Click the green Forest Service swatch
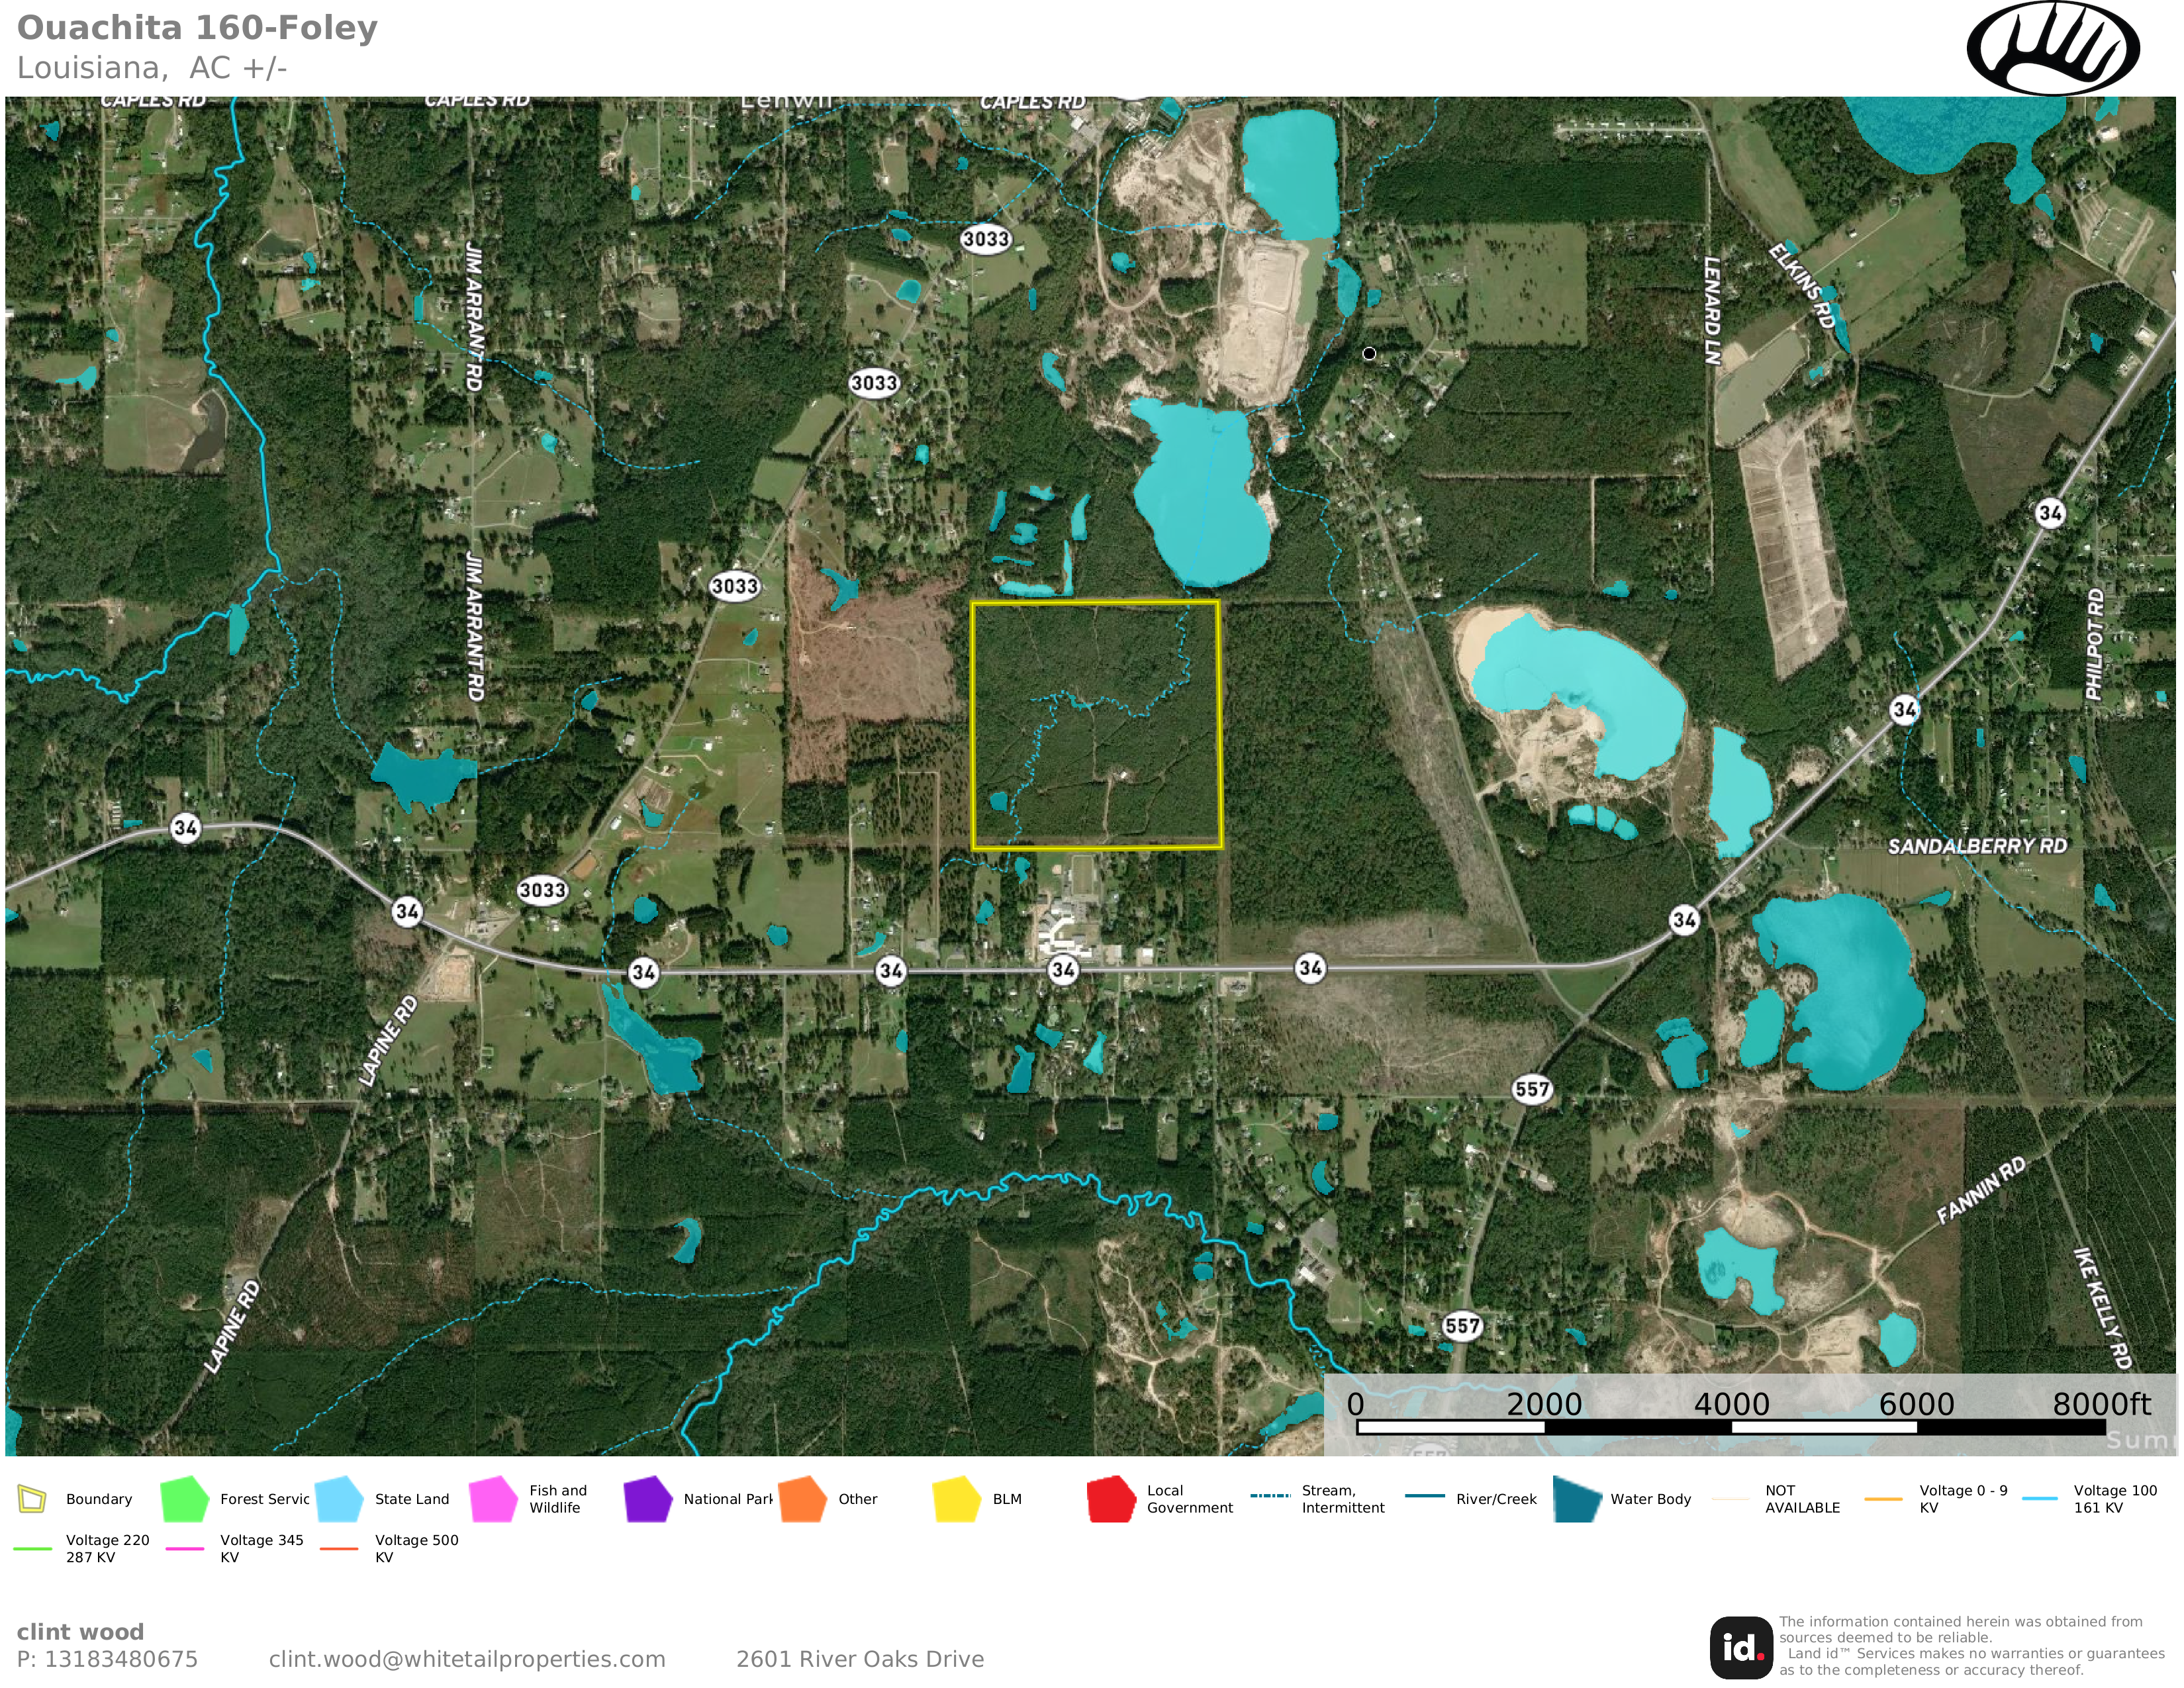The height and width of the screenshot is (1688, 2184). click(x=184, y=1499)
